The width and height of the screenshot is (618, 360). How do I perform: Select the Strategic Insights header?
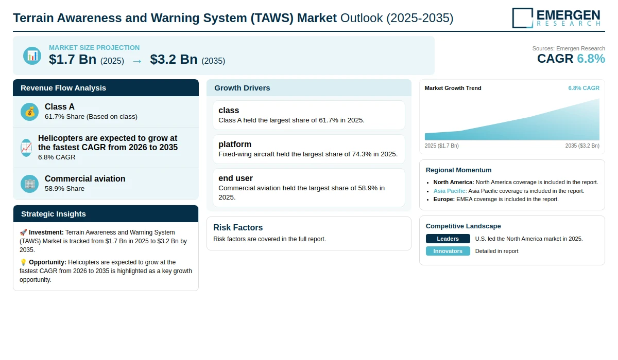(x=106, y=213)
